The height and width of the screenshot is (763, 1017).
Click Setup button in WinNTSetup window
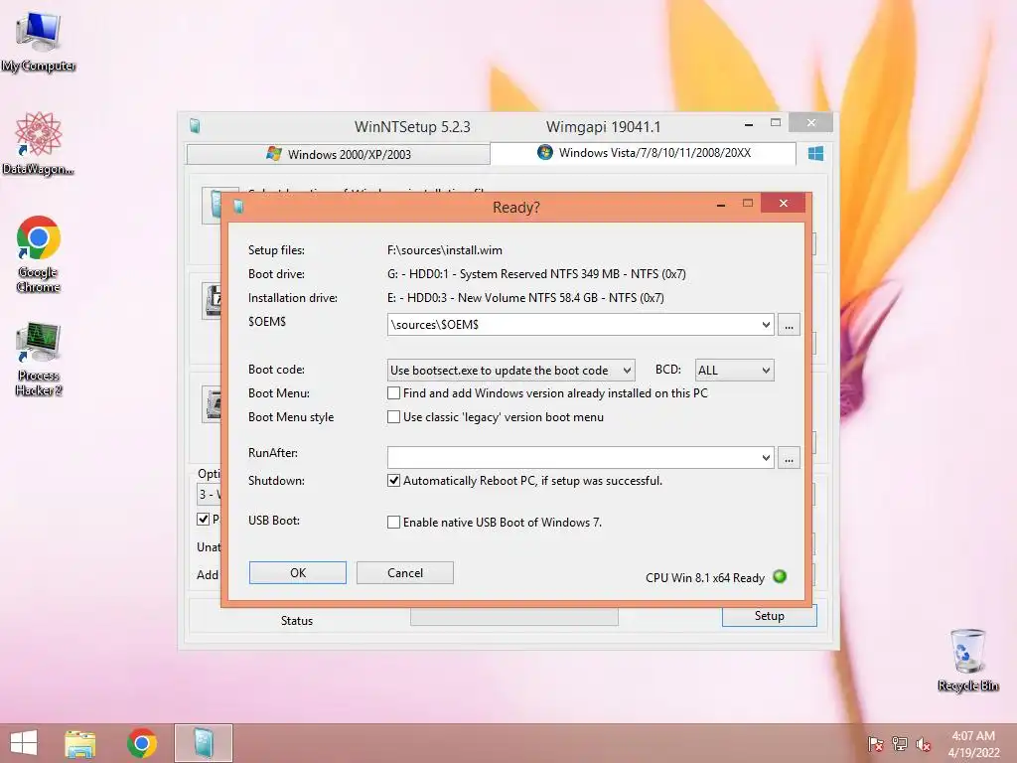click(x=770, y=616)
